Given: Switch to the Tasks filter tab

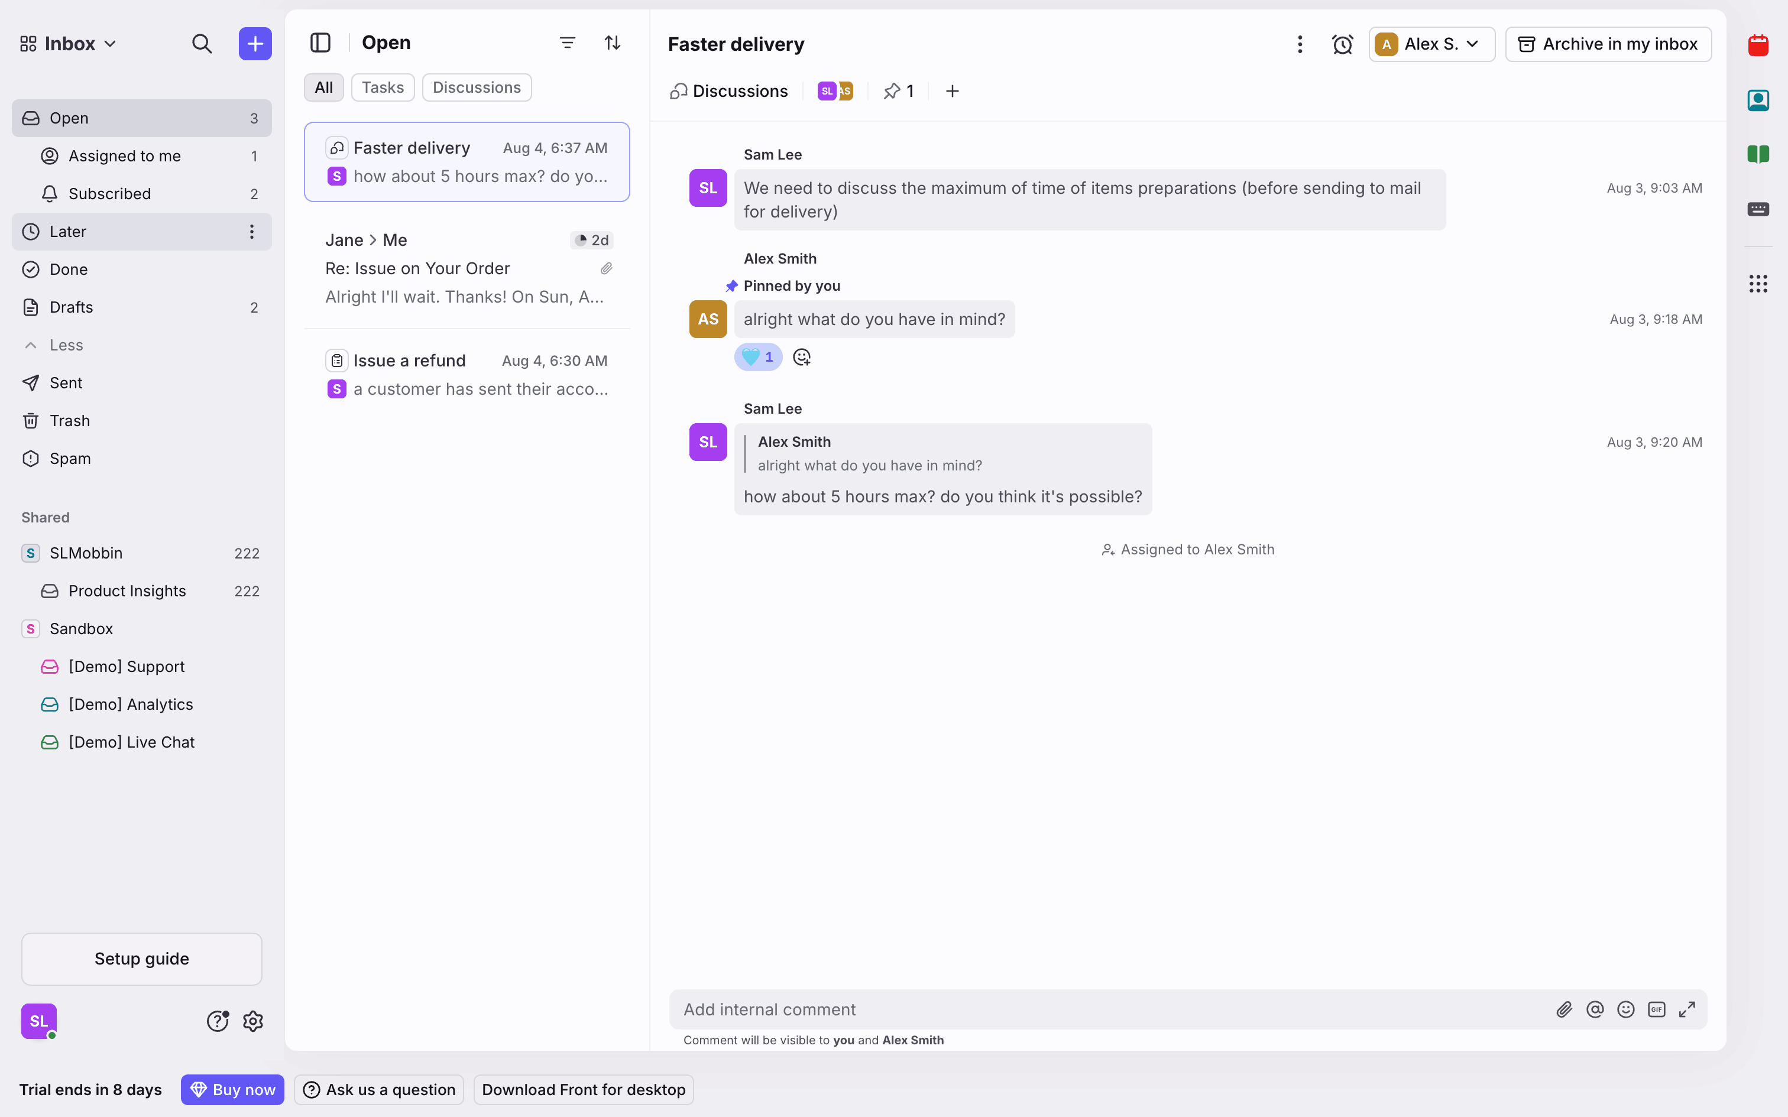Looking at the screenshot, I should 382,87.
